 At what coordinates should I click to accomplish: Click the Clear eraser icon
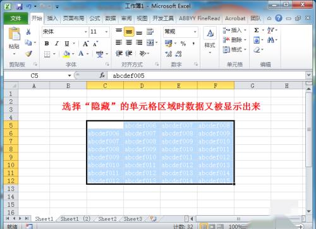click(257, 50)
